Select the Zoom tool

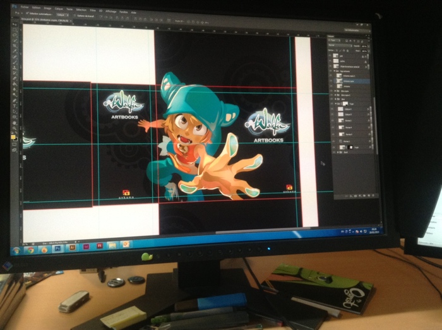15,128
